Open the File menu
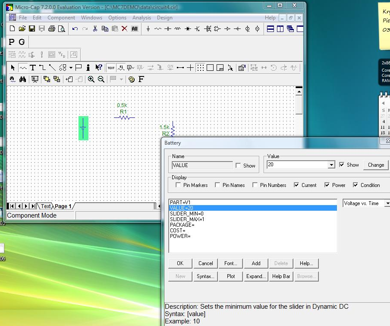The image size is (390, 326). click(x=22, y=18)
